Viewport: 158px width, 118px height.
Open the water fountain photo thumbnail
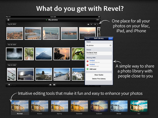(x=14, y=54)
